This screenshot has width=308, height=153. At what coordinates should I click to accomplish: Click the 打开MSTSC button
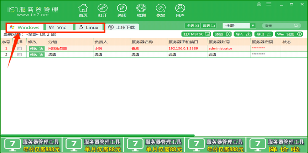point(196,34)
